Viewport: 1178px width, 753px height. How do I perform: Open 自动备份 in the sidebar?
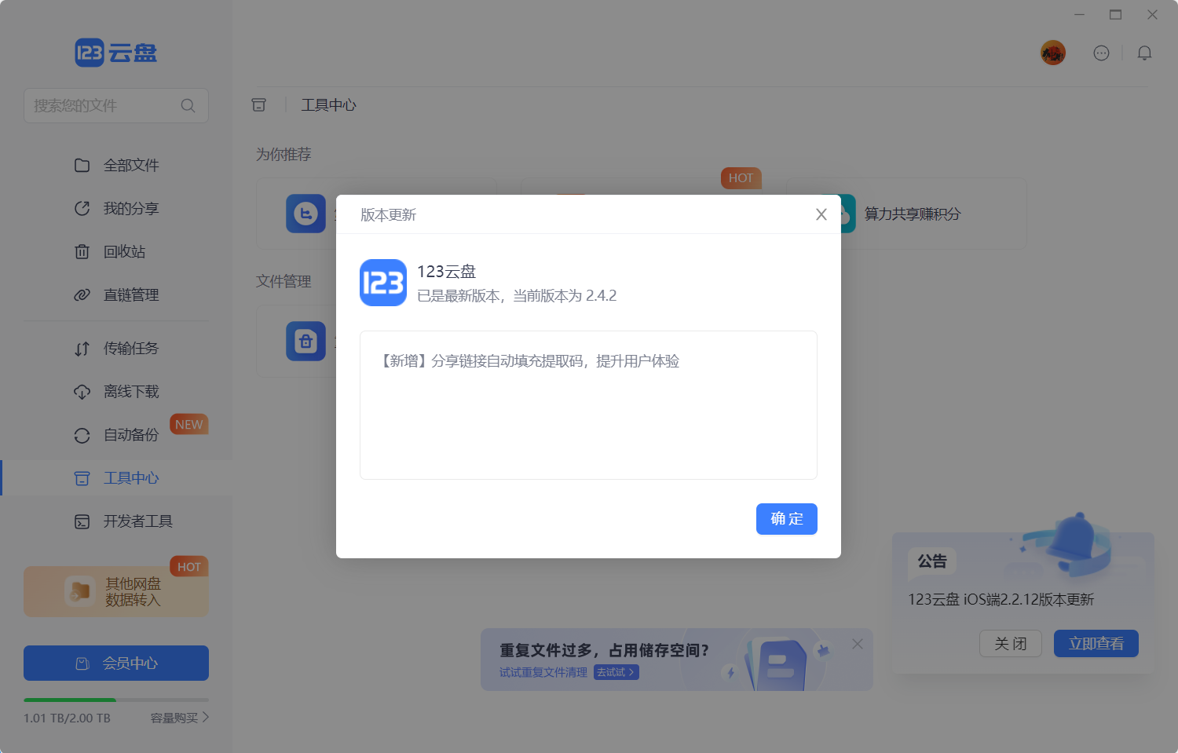click(116, 434)
